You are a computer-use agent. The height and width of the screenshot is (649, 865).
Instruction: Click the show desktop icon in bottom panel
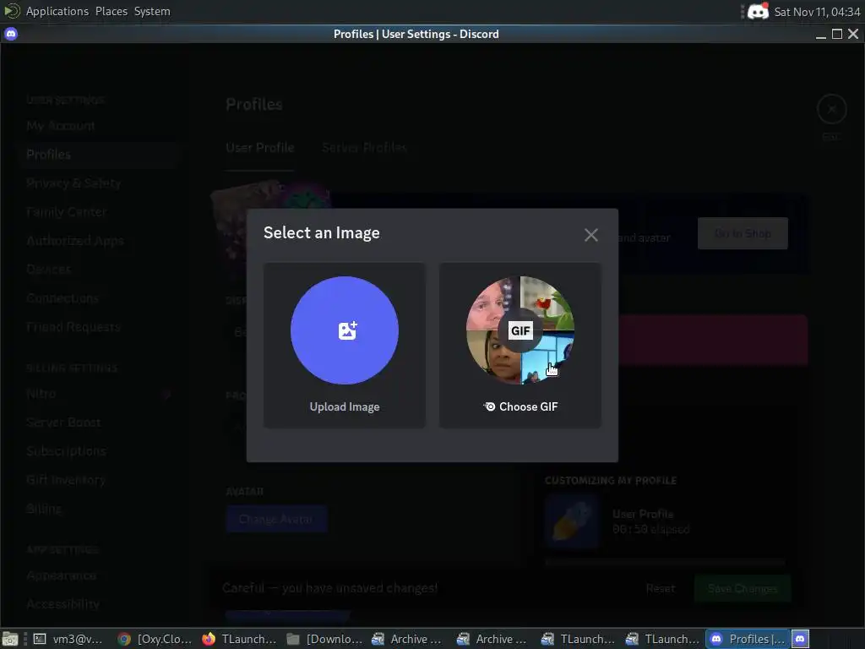pos(10,639)
